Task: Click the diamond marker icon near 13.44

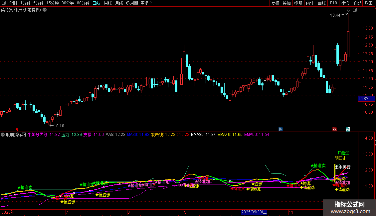Action: click(x=348, y=10)
